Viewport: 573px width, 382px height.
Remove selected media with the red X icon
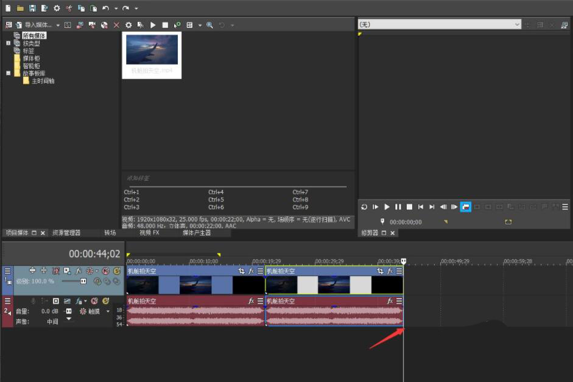coord(116,25)
